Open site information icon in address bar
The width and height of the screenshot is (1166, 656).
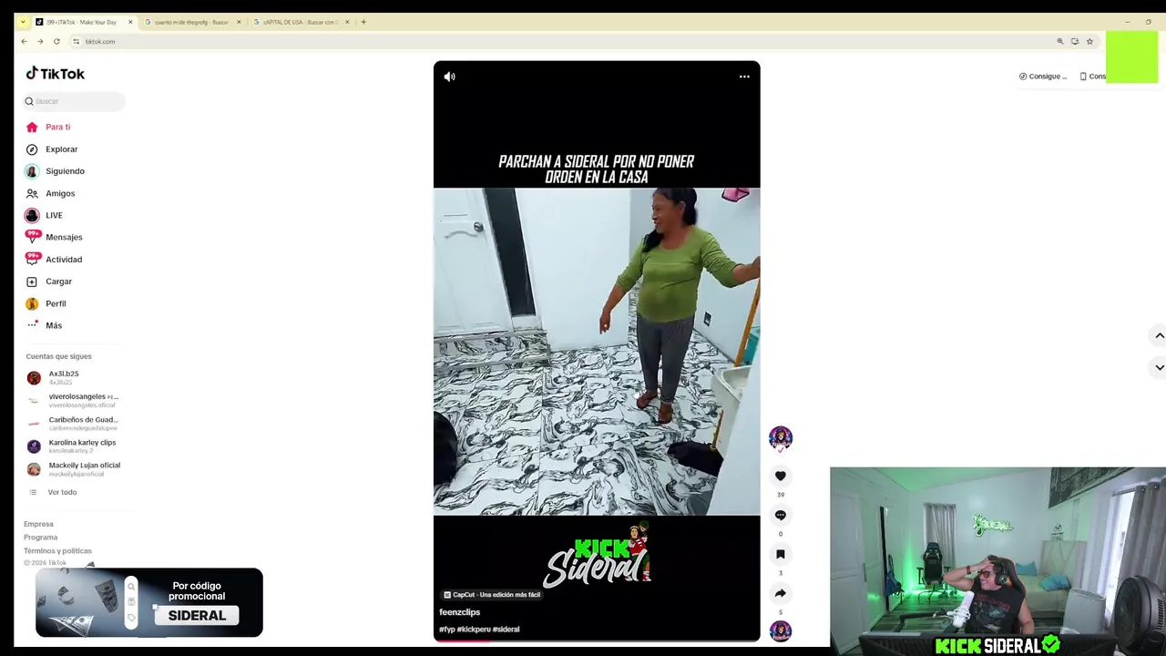pyautogui.click(x=77, y=41)
